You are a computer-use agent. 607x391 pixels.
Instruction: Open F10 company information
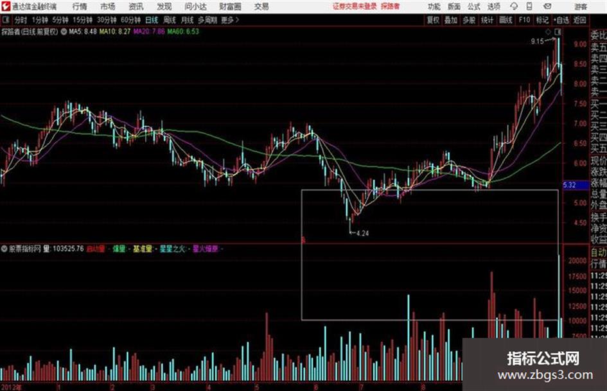tap(524, 20)
